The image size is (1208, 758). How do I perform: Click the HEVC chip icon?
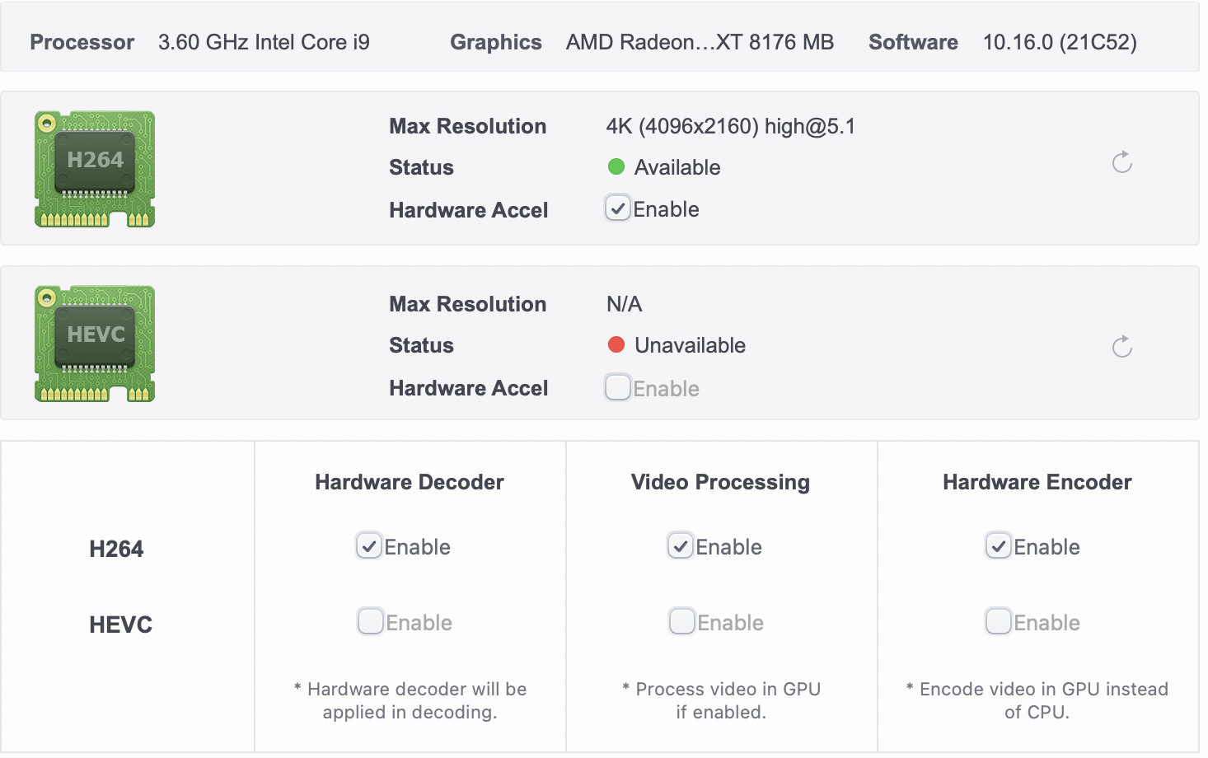coord(95,344)
